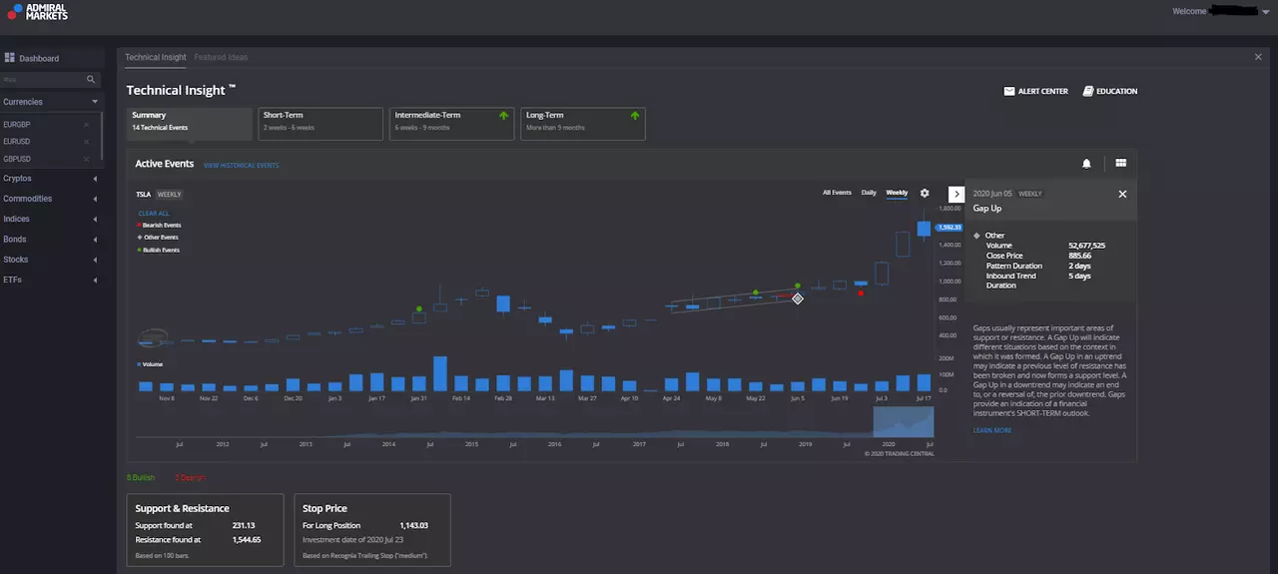Toggle Bearish Events in chart legend
The width and height of the screenshot is (1278, 574).
tap(160, 226)
